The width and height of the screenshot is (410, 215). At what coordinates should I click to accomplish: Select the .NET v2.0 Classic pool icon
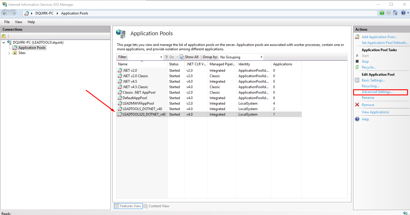coord(120,76)
